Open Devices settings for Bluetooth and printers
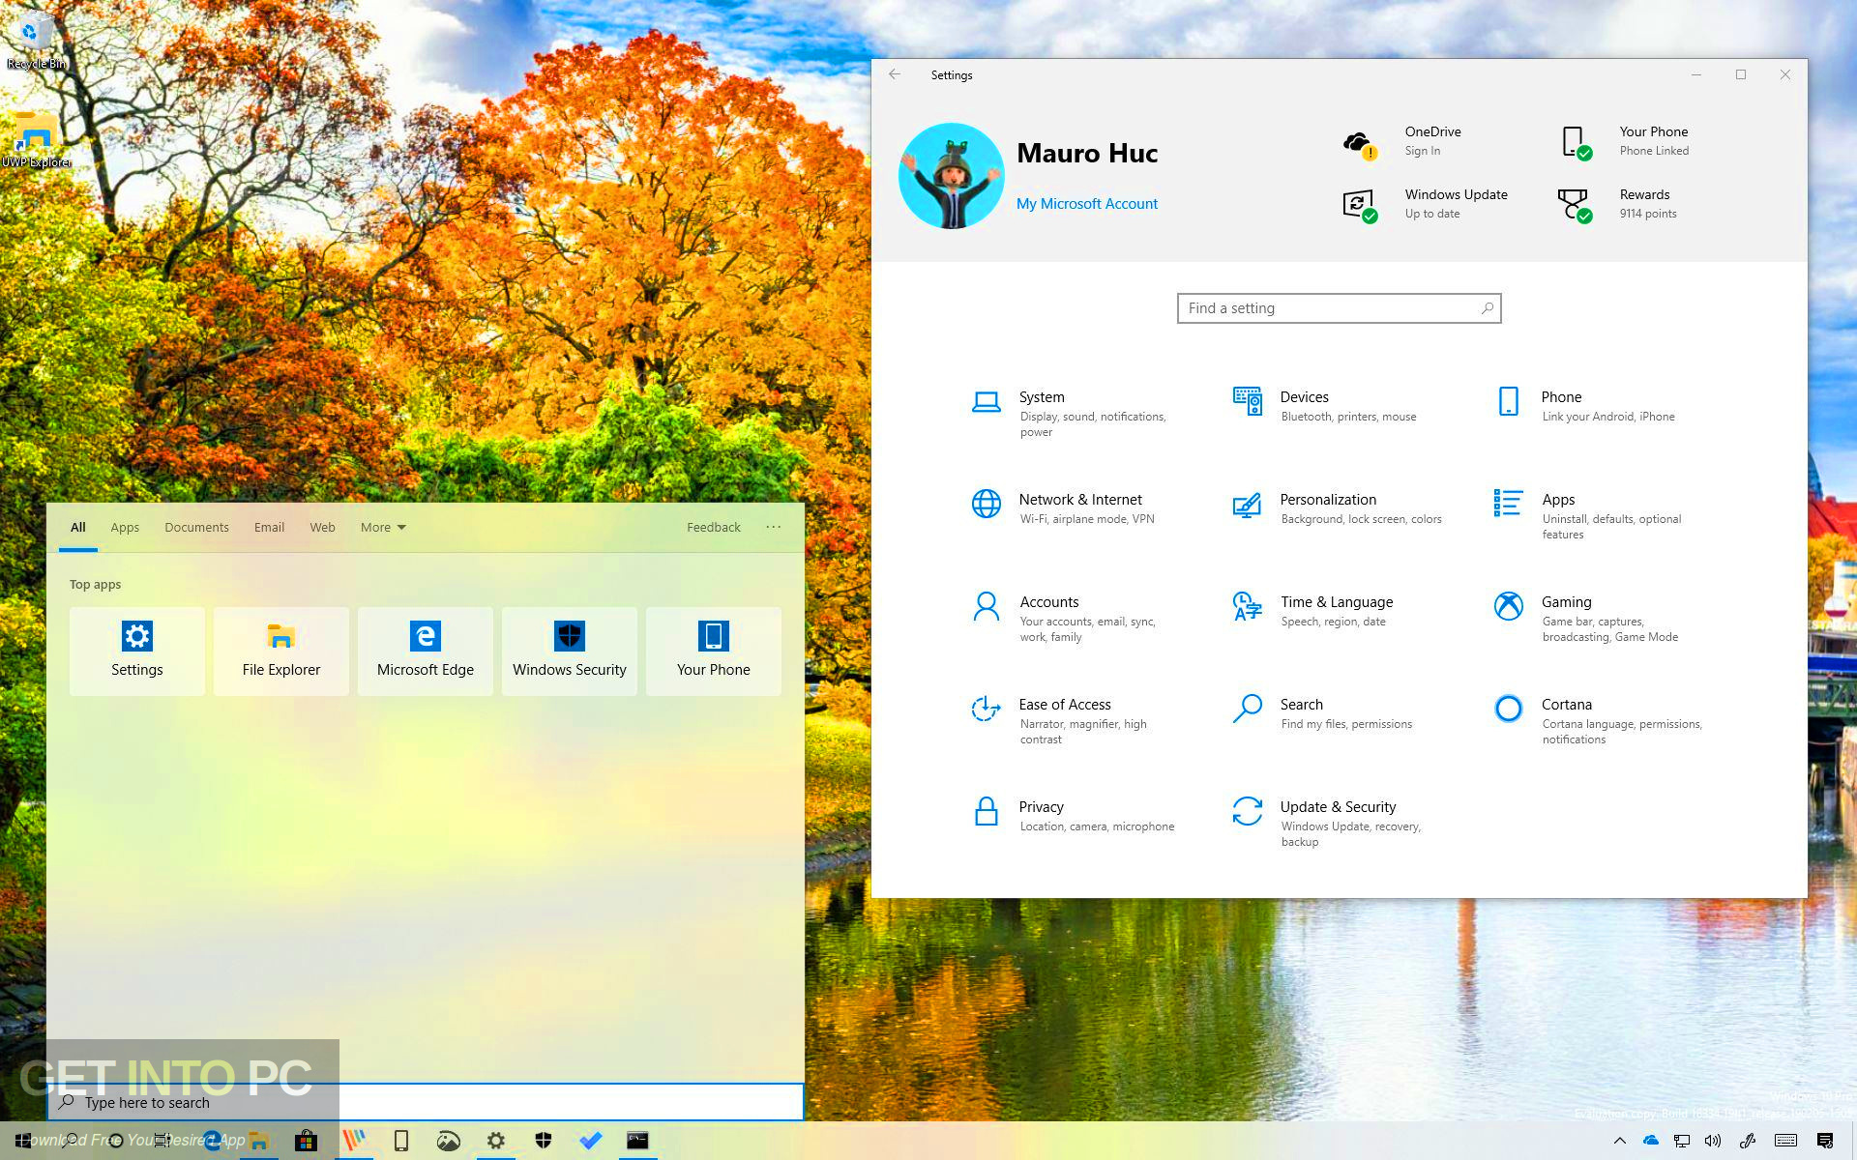Image resolution: width=1857 pixels, height=1160 pixels. 1325,406
